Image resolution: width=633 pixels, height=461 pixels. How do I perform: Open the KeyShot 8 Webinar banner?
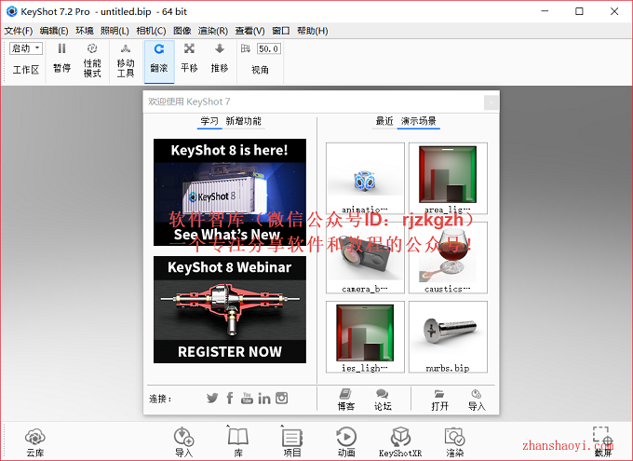pyautogui.click(x=230, y=309)
